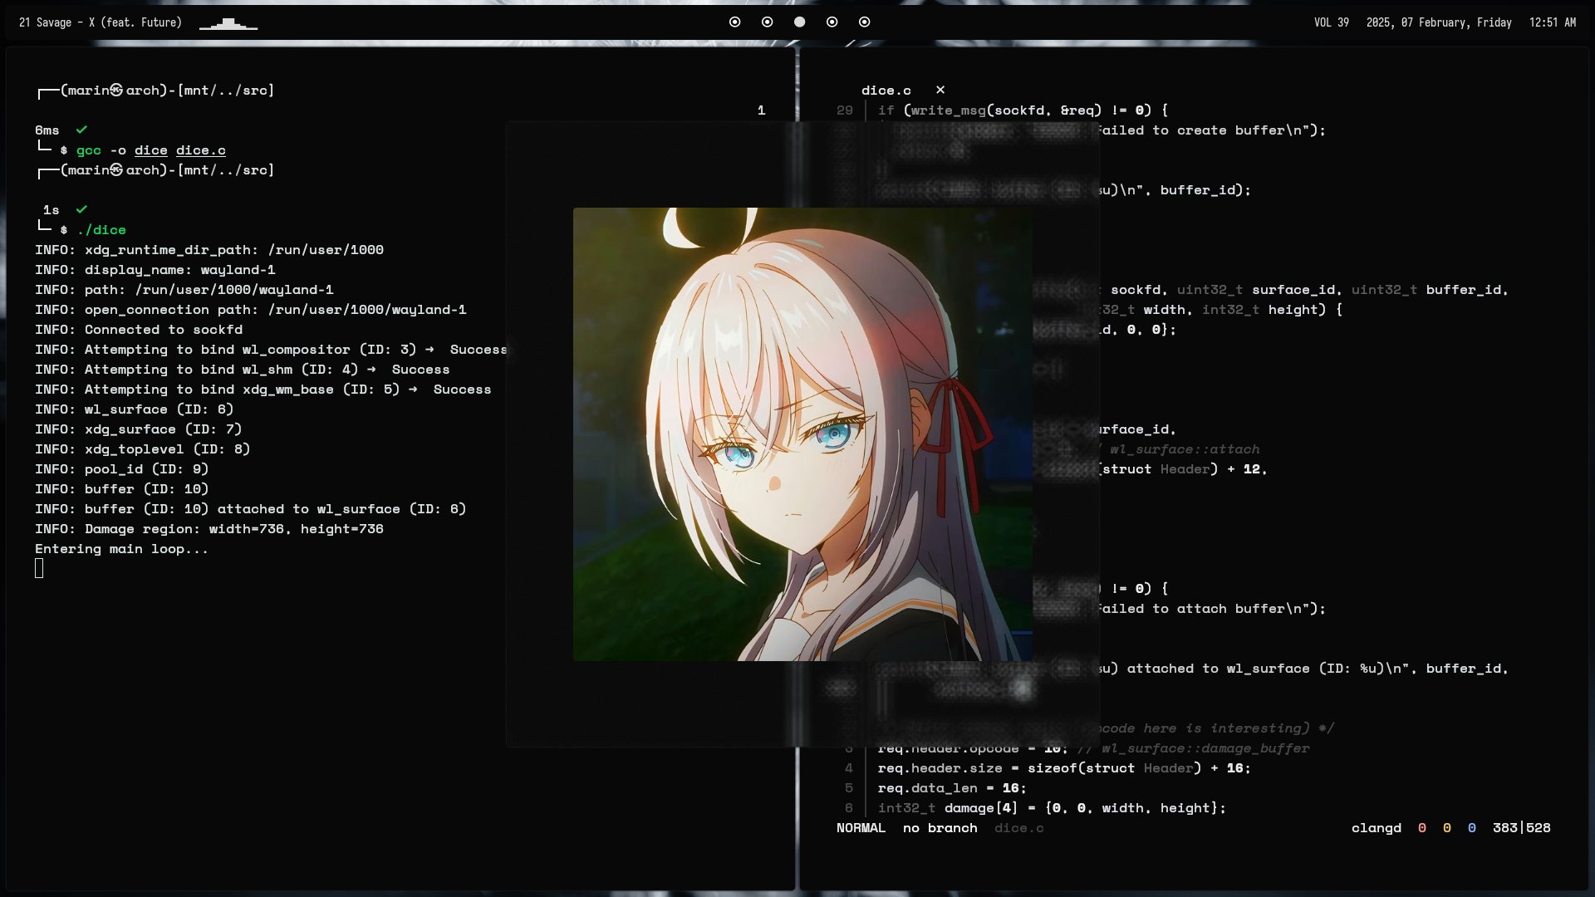Select the active third workspace dot

799,22
